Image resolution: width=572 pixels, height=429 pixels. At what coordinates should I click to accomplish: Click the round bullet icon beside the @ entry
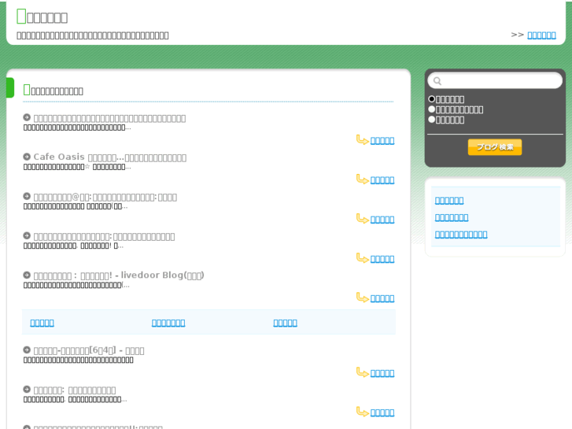27,196
